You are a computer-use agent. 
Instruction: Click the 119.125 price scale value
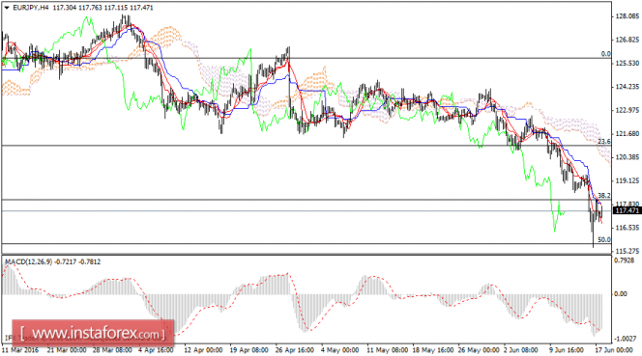point(627,180)
